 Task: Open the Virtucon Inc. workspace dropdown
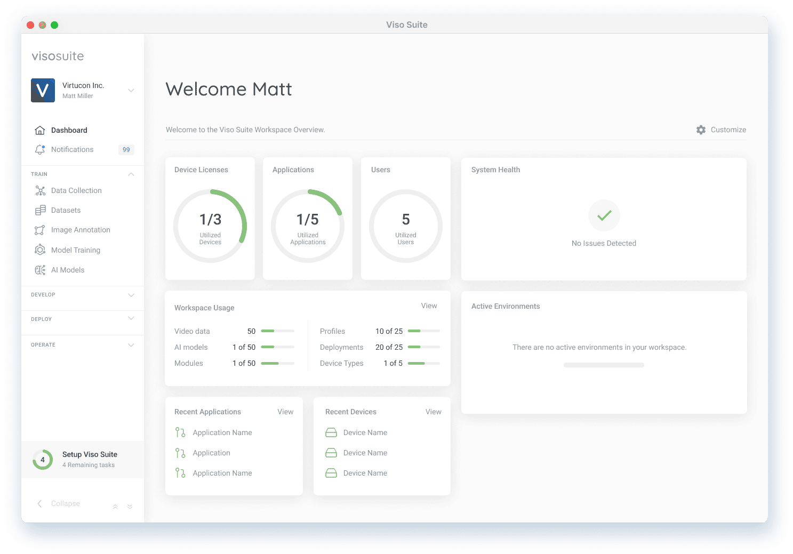(131, 91)
